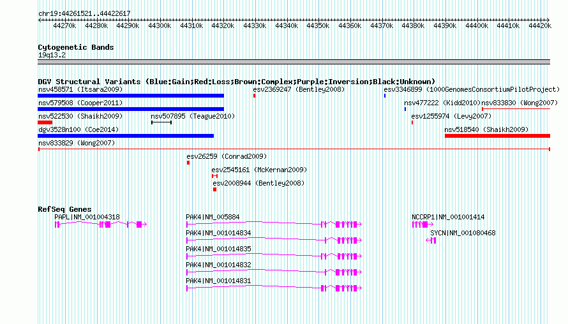Click the 44270k ruler tick label
This screenshot has height=324, width=568.
tap(64, 26)
